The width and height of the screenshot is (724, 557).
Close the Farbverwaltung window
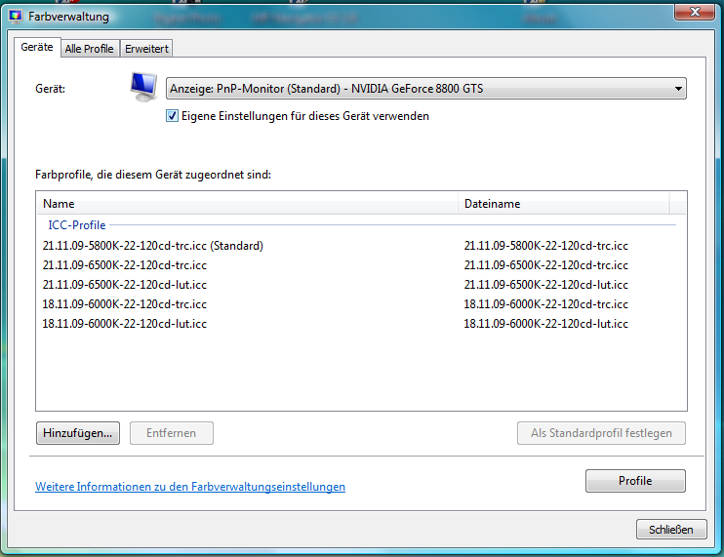pos(695,14)
